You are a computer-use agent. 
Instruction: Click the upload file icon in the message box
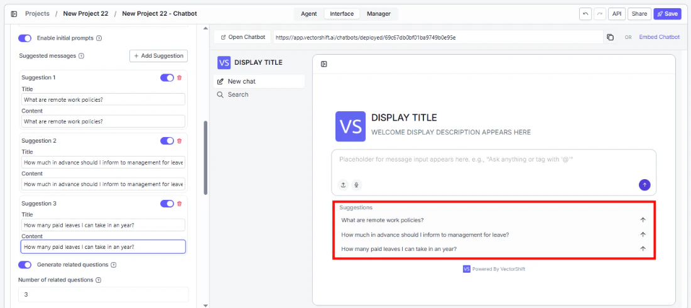click(x=343, y=185)
